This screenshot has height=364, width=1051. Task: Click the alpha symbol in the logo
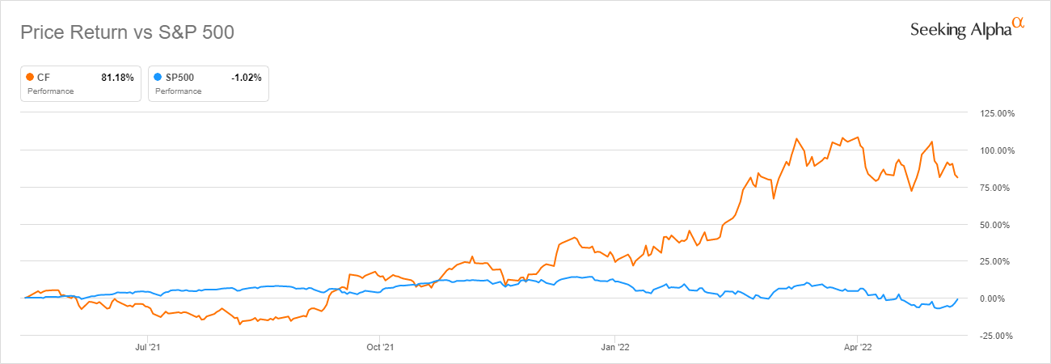tap(1019, 24)
